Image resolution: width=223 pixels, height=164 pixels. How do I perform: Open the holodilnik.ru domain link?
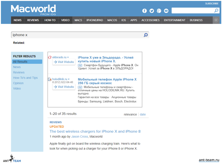[60, 79]
